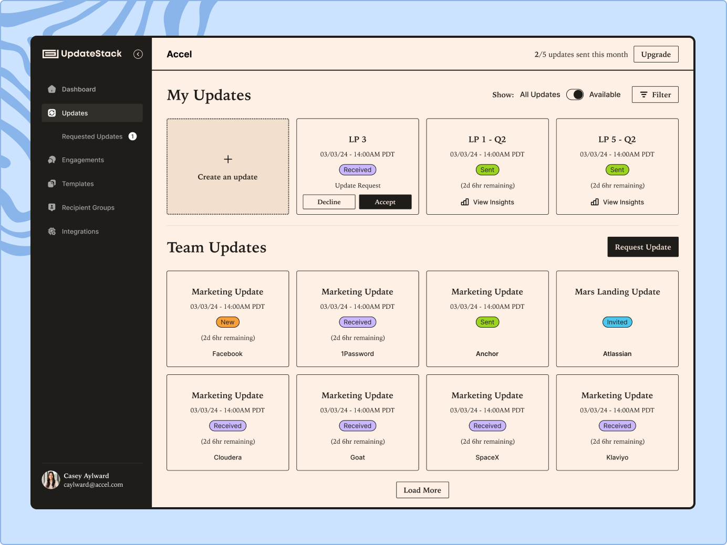
Task: Accept the LP 3 update request
Action: pos(385,202)
